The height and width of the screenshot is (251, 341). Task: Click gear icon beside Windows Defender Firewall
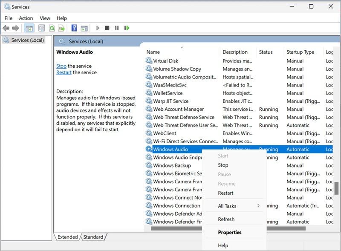click(149, 222)
